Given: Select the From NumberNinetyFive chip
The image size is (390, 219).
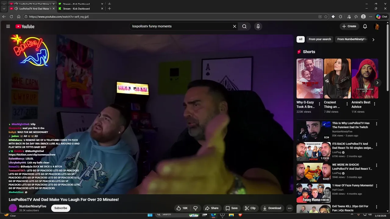Looking at the screenshot, I should [352, 39].
